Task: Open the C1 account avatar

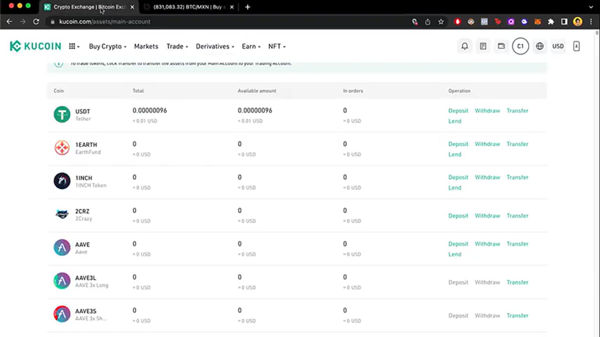Action: pyautogui.click(x=520, y=46)
